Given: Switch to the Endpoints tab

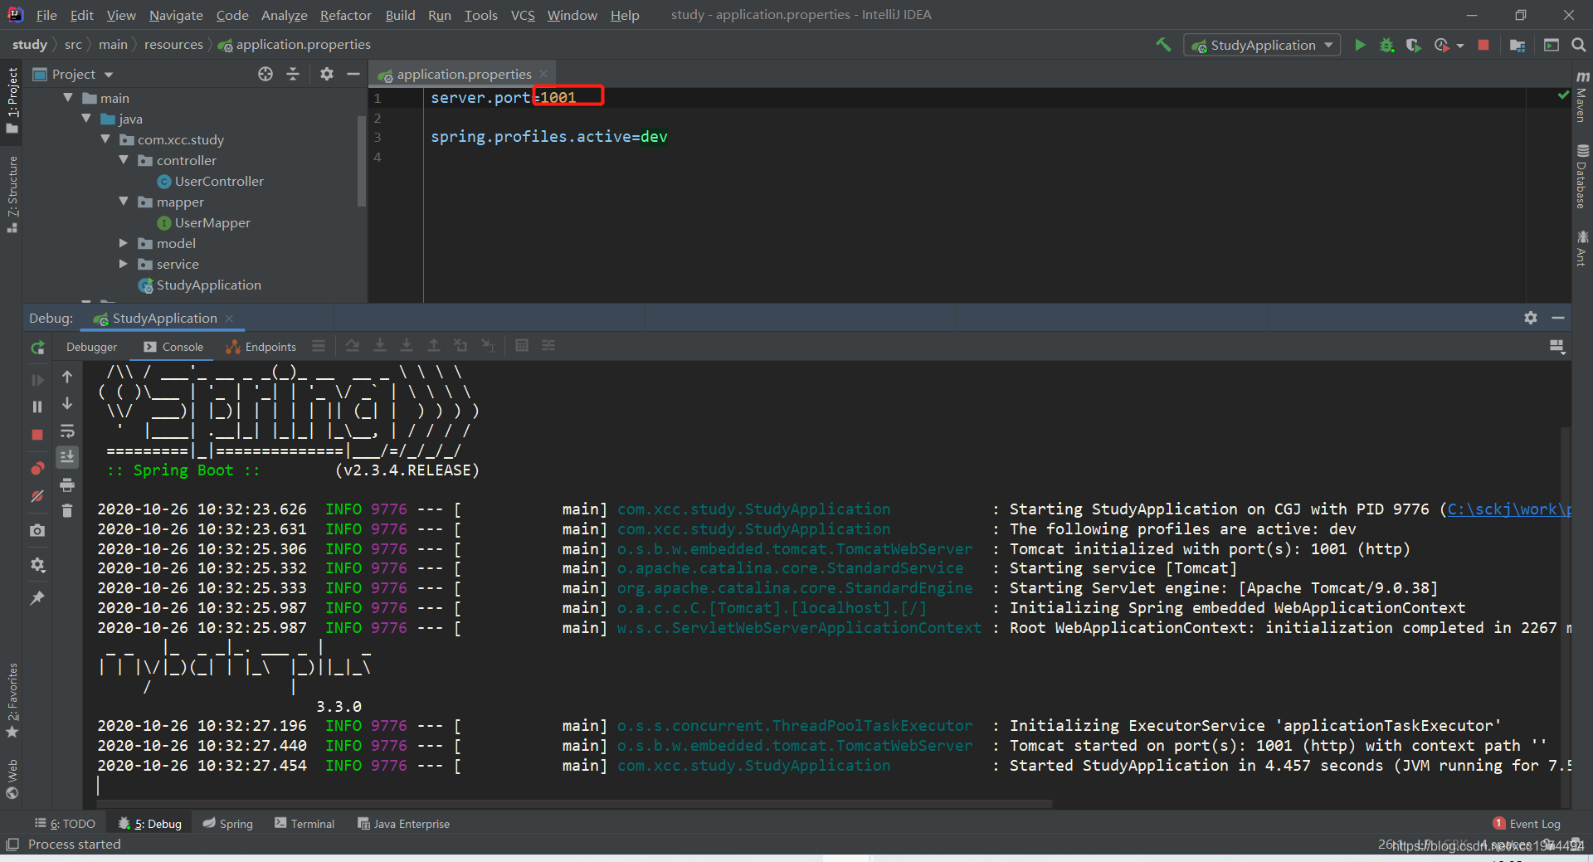Looking at the screenshot, I should click(261, 347).
